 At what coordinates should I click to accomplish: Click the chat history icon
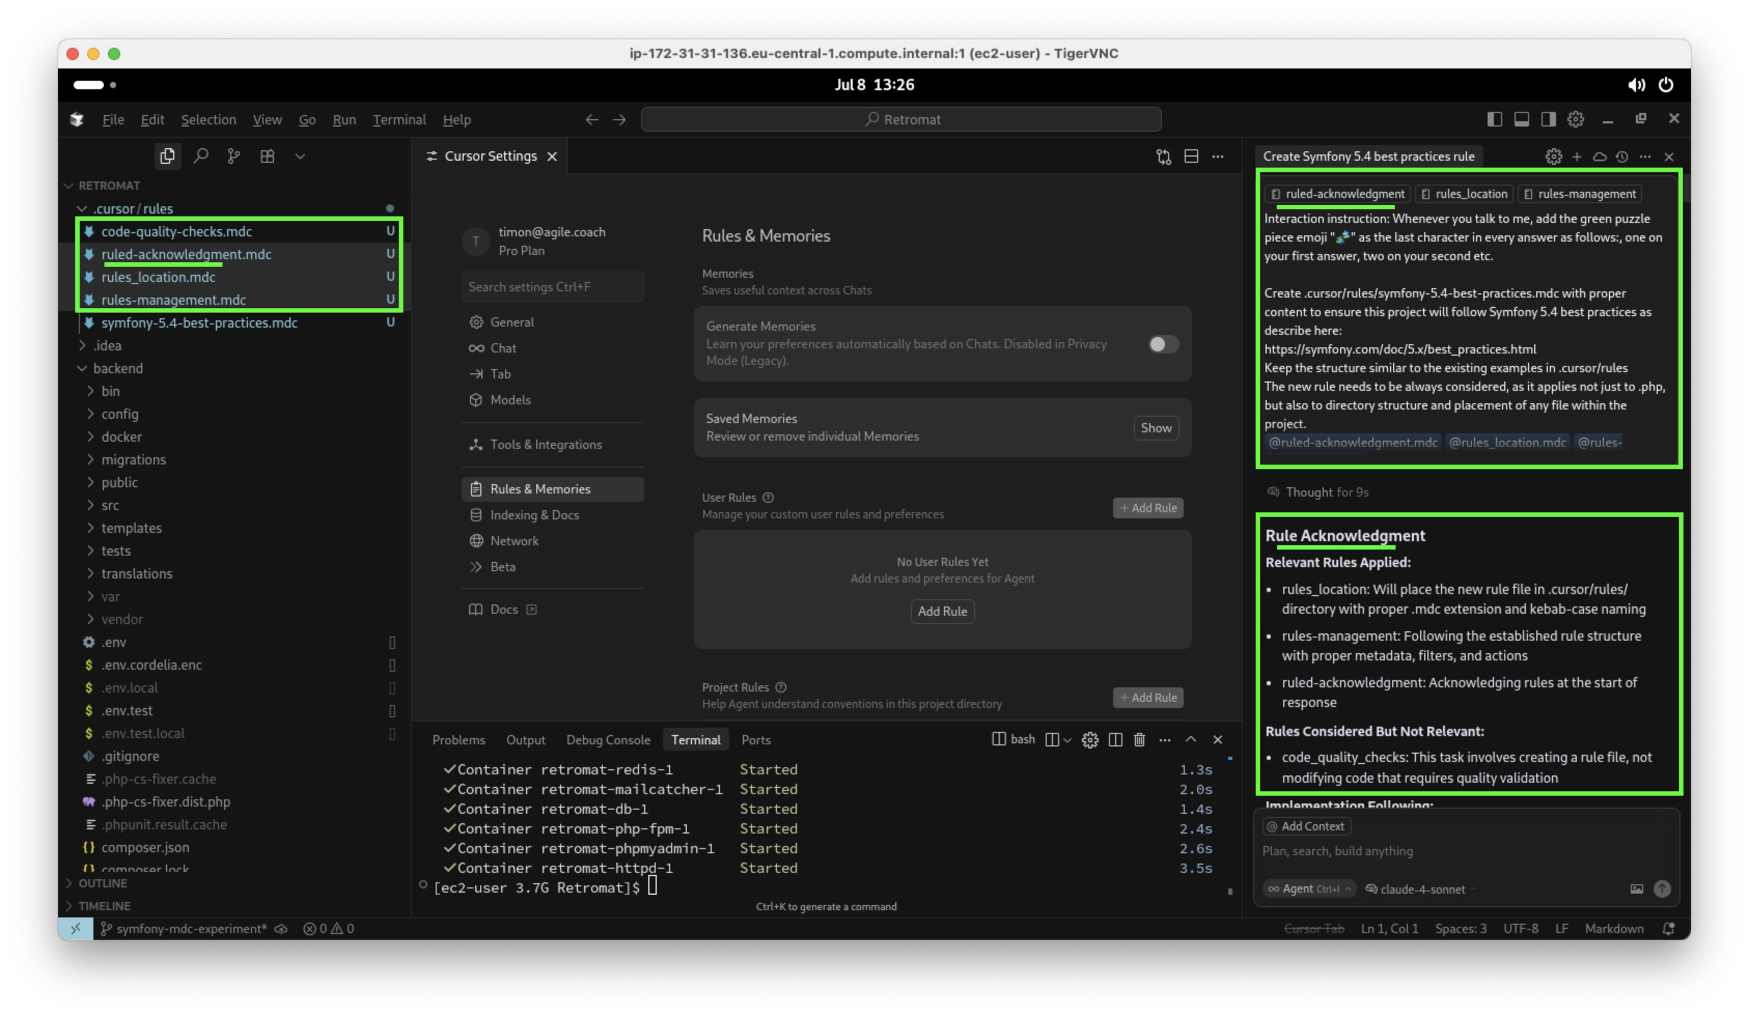(1621, 157)
